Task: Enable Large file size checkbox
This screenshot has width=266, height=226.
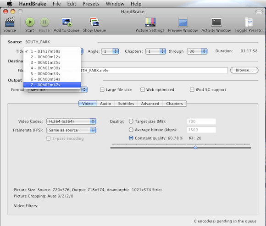Action: (102, 90)
